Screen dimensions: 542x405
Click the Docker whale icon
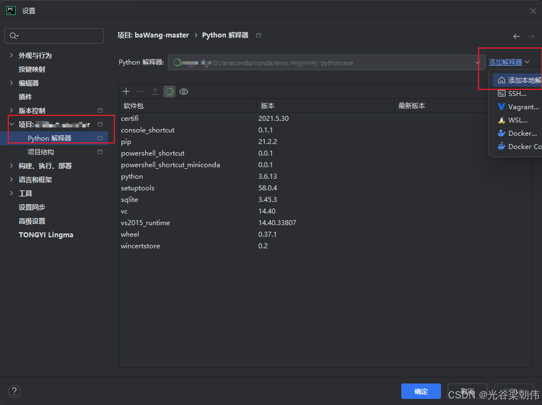pos(502,133)
